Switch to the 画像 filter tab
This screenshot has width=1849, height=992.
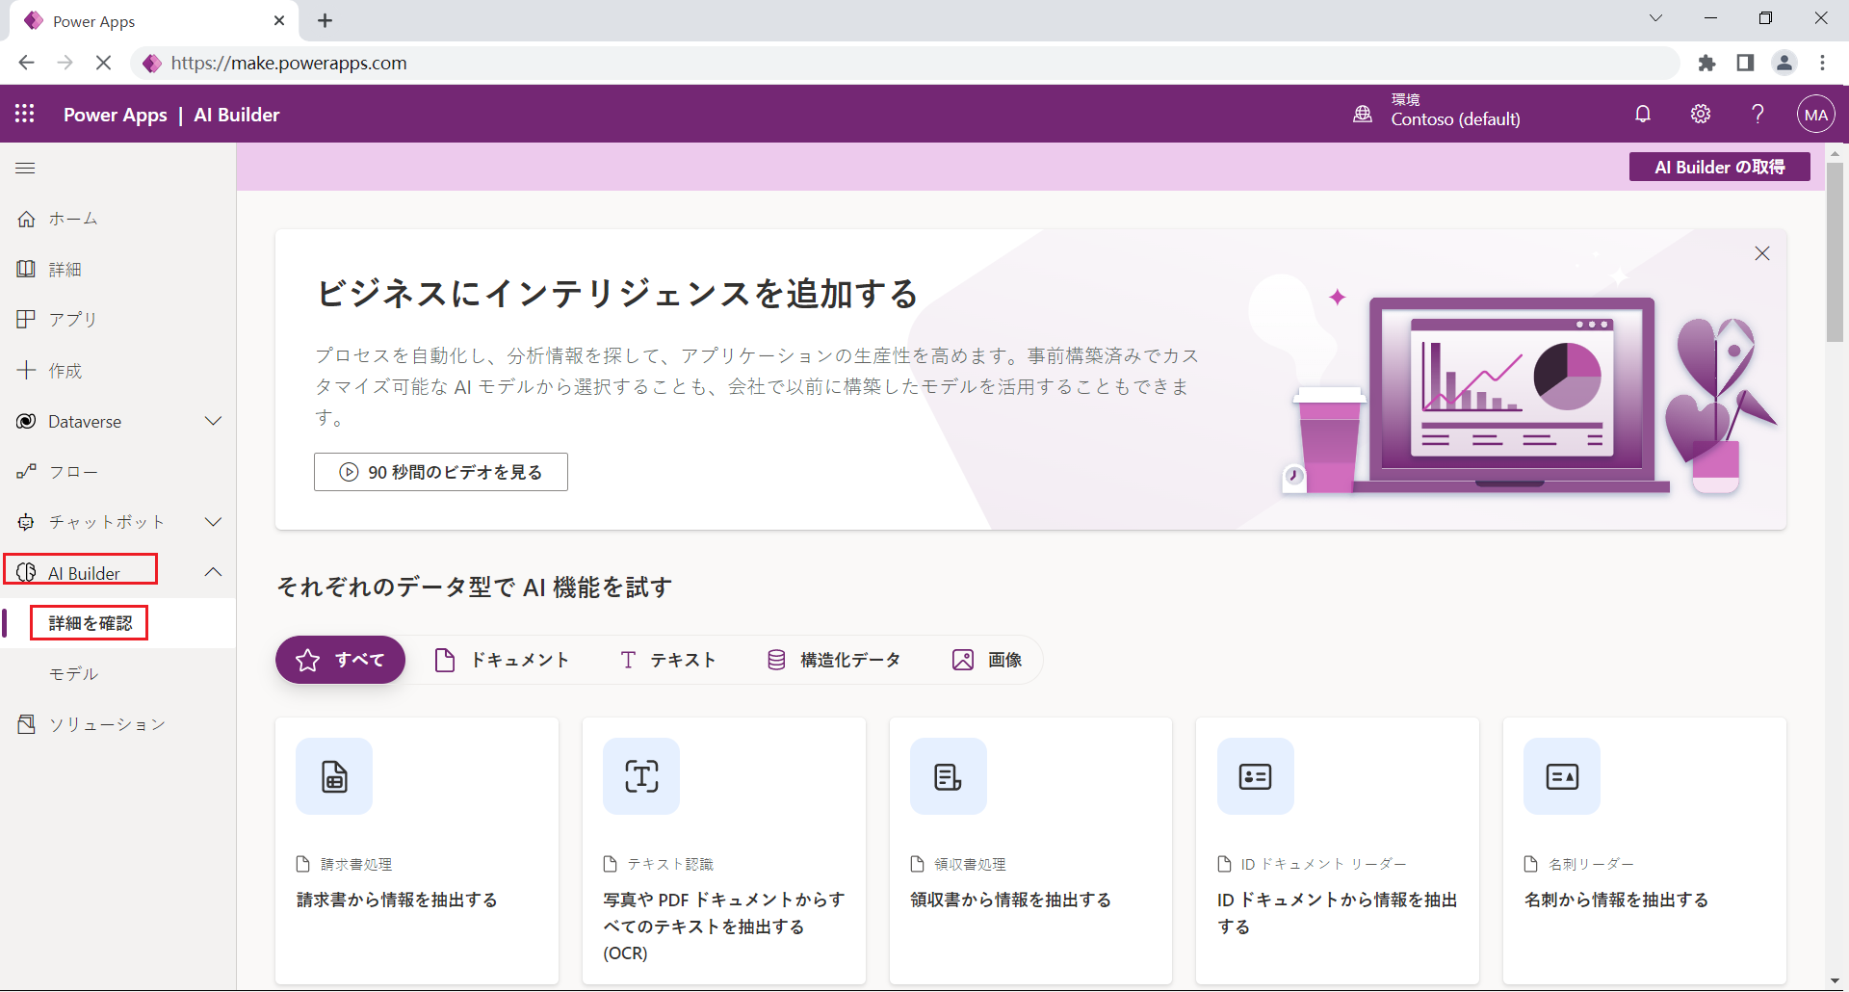[x=987, y=660]
